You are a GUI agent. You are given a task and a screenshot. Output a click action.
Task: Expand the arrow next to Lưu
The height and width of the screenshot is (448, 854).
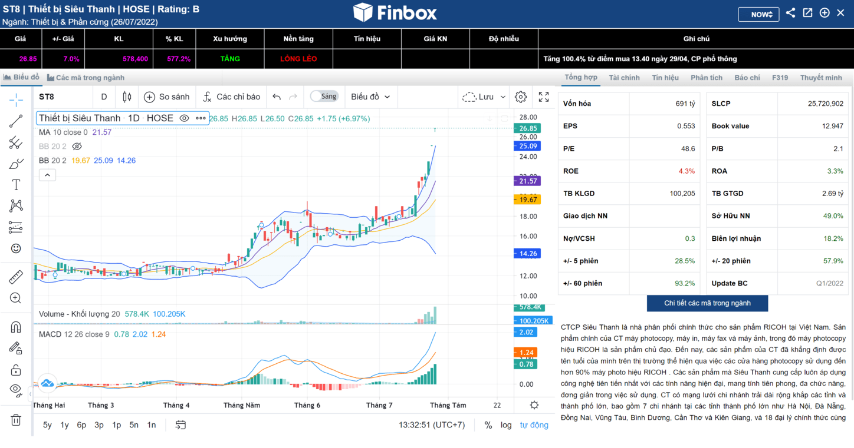pos(503,97)
